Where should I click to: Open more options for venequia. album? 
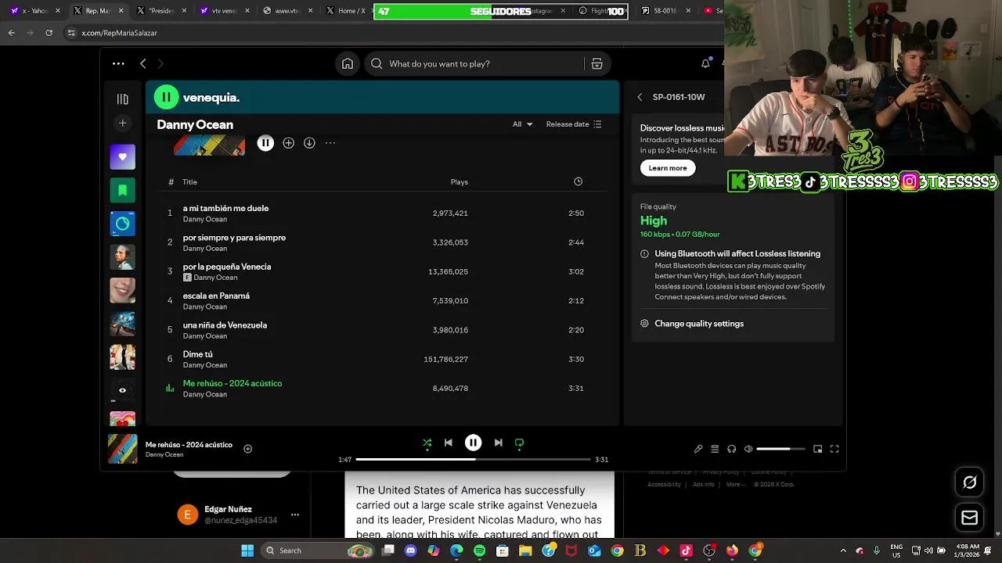330,143
